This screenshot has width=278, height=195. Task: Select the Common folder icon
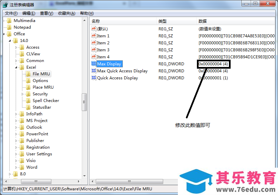22,61
